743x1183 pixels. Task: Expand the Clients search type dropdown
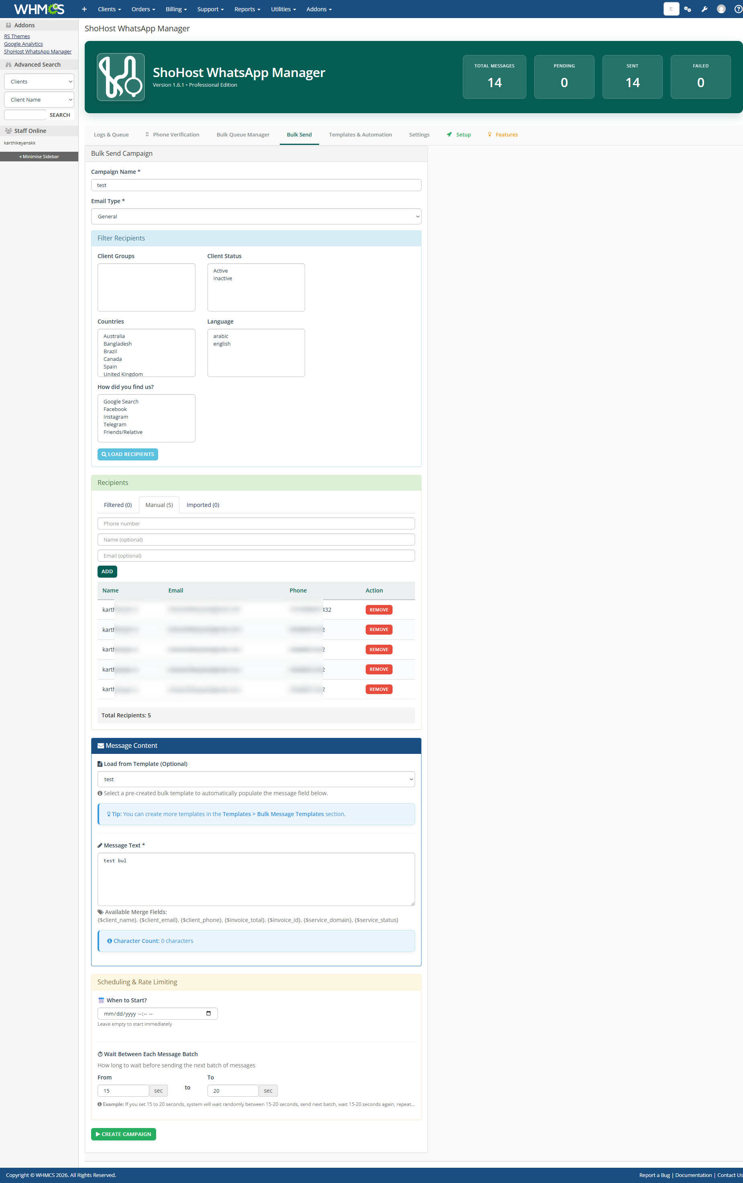click(39, 81)
